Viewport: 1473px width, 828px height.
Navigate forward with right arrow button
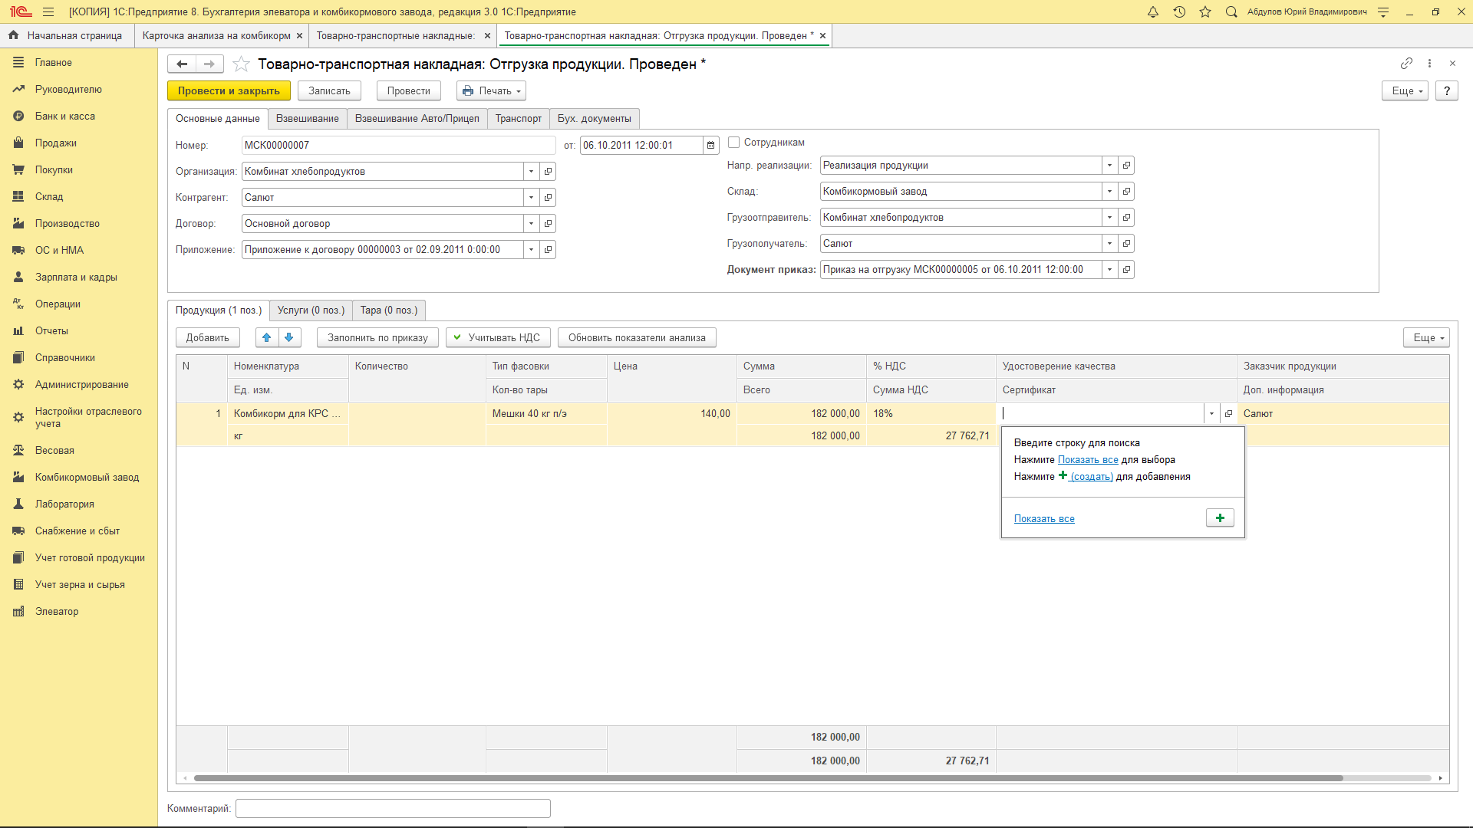[209, 64]
